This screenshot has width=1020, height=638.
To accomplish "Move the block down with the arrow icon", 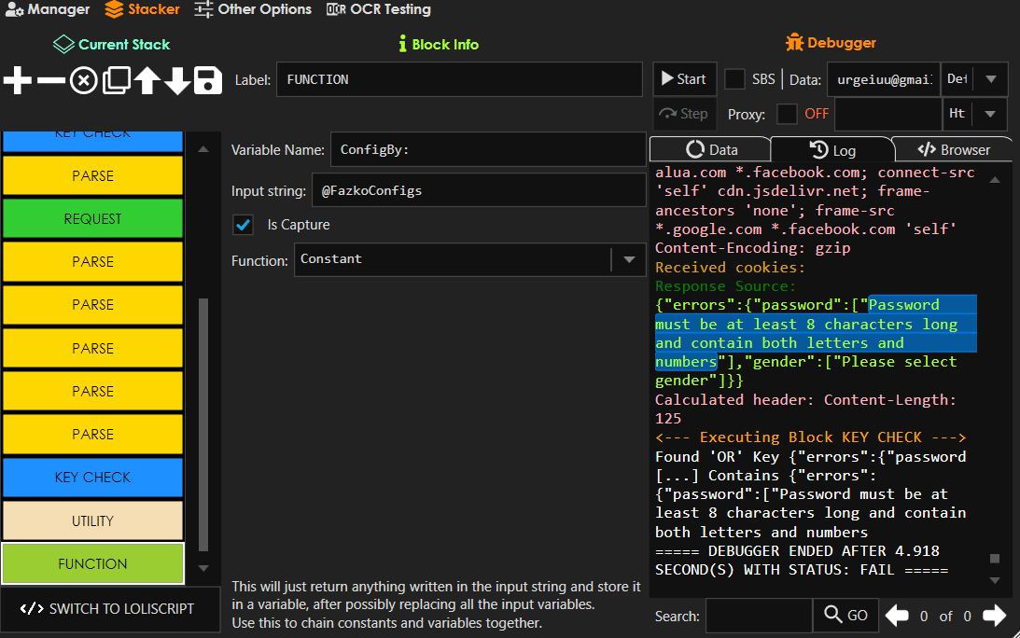I will coord(177,80).
